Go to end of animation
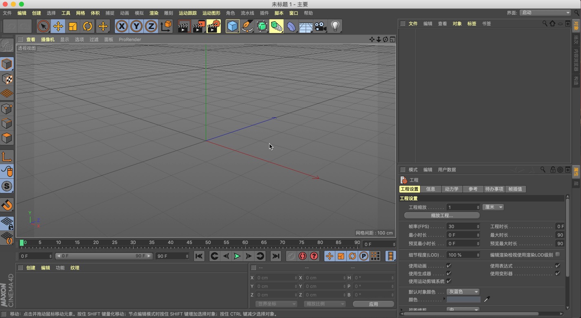 (x=276, y=256)
